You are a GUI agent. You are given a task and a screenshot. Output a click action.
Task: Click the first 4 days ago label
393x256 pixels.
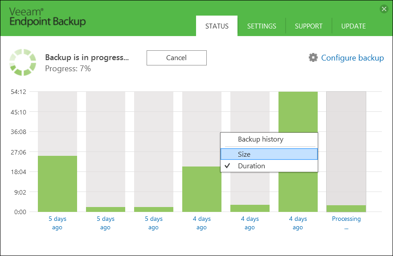click(x=201, y=223)
